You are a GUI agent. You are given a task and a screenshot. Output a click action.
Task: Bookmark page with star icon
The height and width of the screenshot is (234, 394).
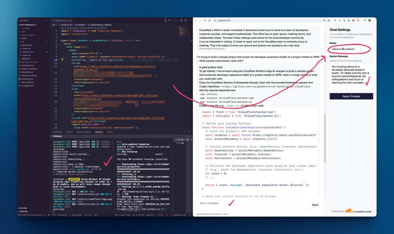pyautogui.click(x=329, y=20)
